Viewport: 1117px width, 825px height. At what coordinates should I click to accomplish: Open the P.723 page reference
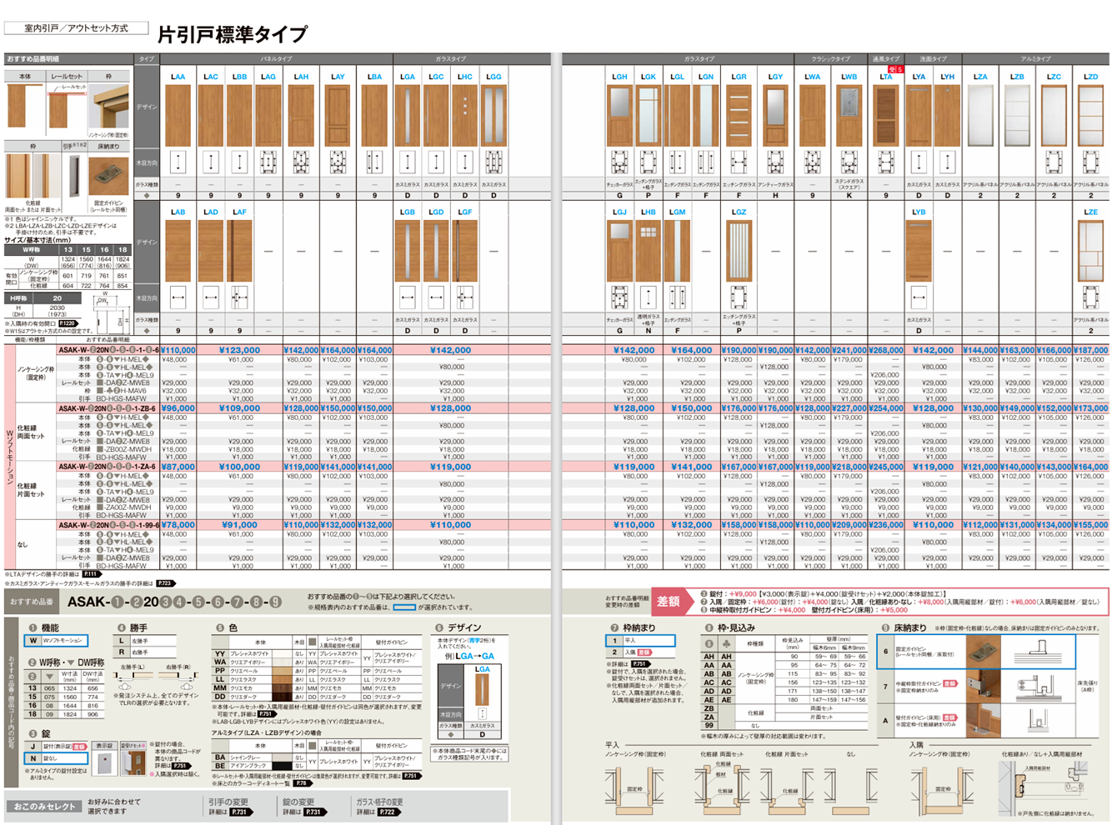164,583
